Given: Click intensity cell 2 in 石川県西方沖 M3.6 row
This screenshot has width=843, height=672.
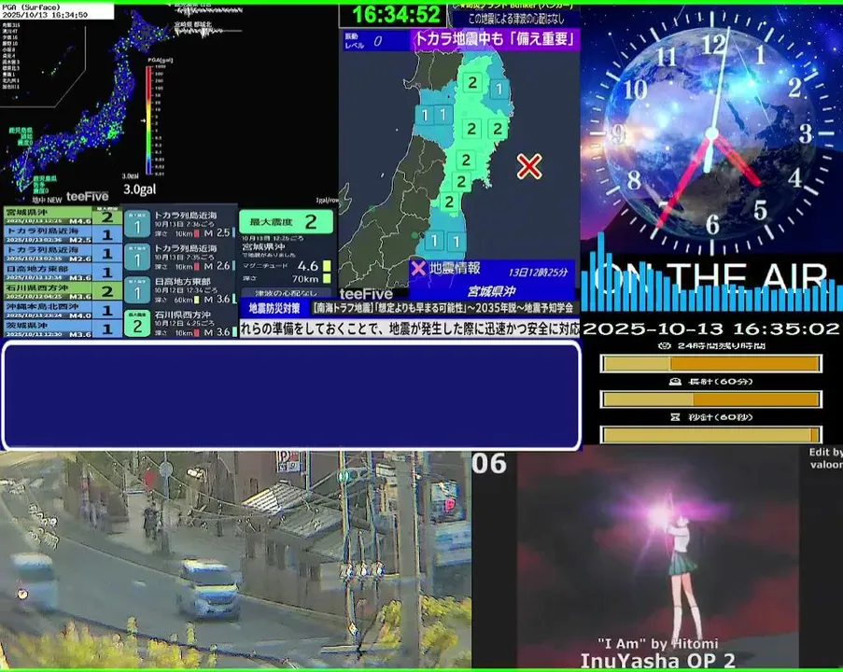Looking at the screenshot, I should (107, 291).
